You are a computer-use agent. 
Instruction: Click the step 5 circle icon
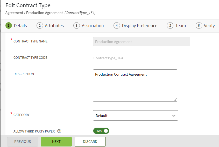coord(170,26)
